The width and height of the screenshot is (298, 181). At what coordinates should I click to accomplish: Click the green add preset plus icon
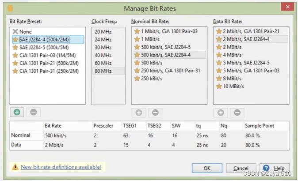click(17, 112)
